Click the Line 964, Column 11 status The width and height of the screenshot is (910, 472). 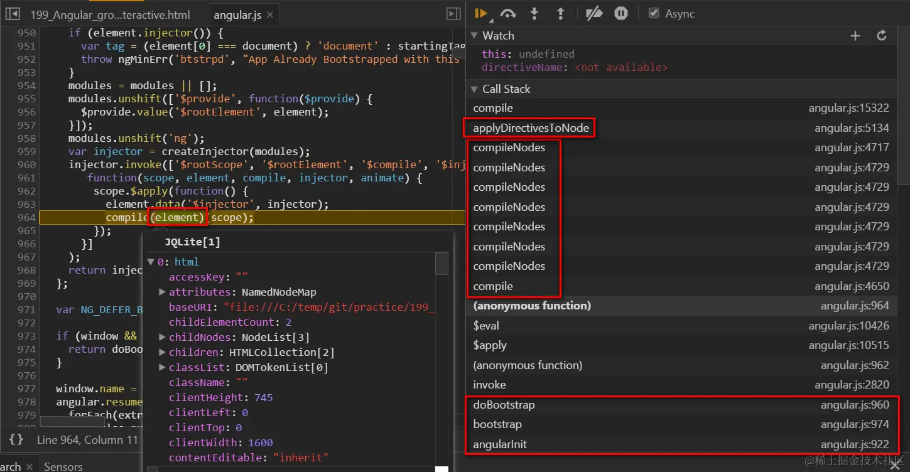87,440
